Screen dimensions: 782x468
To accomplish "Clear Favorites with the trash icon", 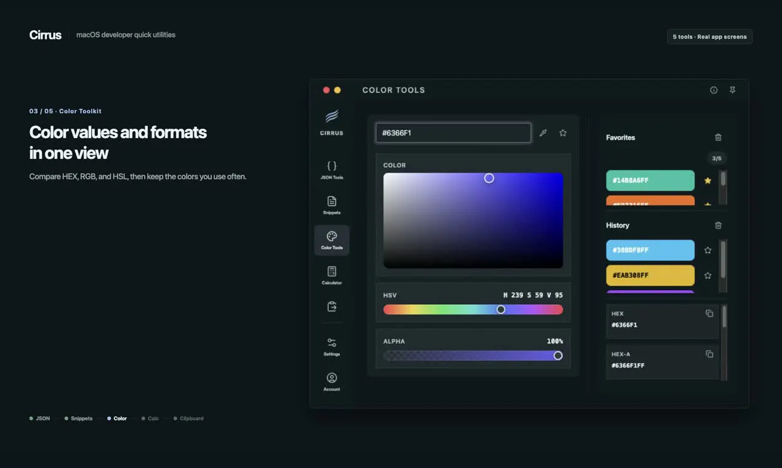I will 718,137.
